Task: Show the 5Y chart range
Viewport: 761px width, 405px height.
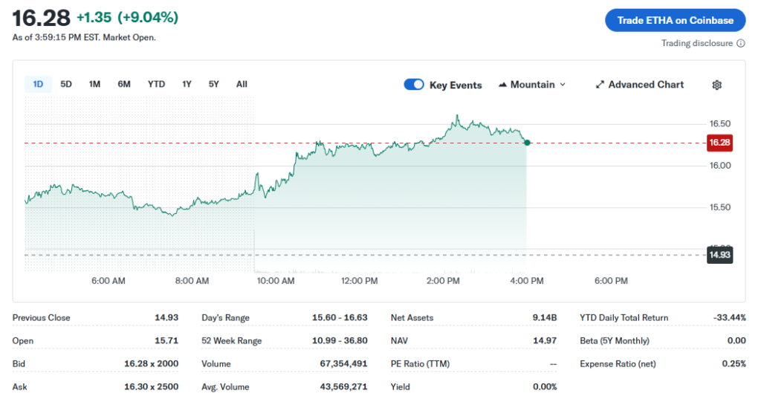Action: pos(214,84)
